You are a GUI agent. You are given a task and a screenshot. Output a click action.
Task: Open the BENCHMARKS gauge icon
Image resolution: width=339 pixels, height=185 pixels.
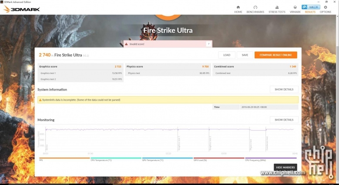255,7
